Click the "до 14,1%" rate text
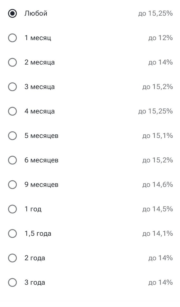Screen dimensions: 180x307 157,234
